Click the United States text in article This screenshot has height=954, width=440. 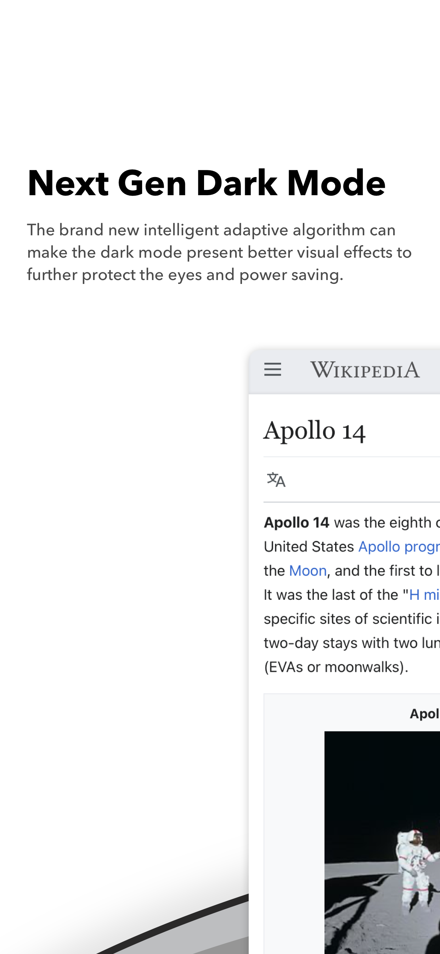click(309, 547)
